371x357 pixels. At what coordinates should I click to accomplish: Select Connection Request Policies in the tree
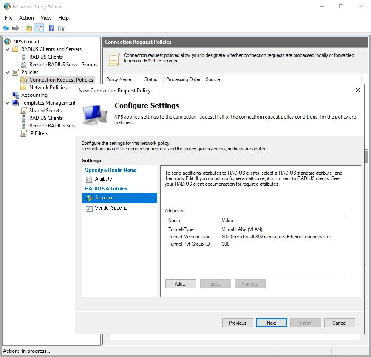[61, 80]
